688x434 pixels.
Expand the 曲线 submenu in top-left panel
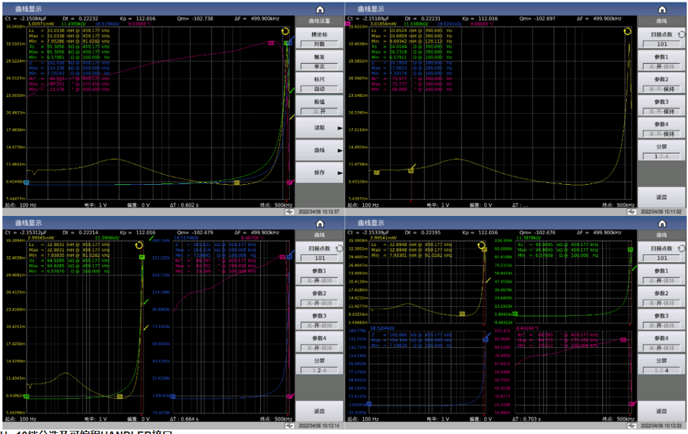coord(320,150)
